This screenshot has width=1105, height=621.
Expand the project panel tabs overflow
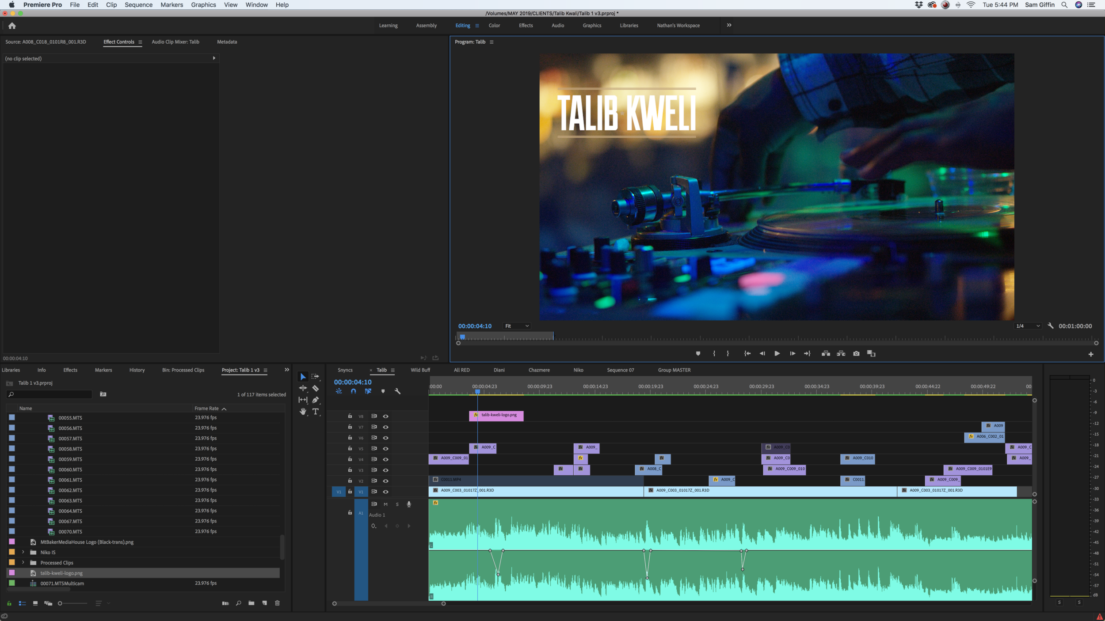click(x=286, y=370)
